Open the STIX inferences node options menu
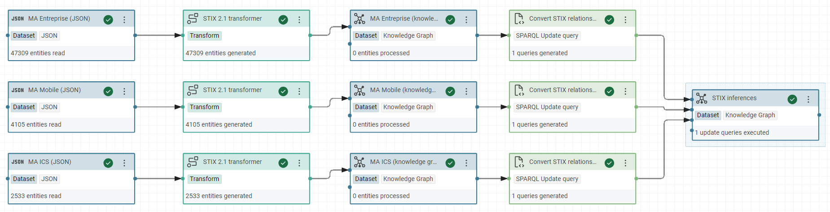Image resolution: width=830 pixels, height=212 pixels. (x=808, y=99)
